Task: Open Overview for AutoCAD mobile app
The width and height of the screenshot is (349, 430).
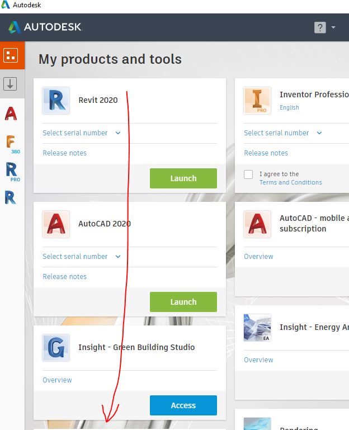Action: (258, 257)
